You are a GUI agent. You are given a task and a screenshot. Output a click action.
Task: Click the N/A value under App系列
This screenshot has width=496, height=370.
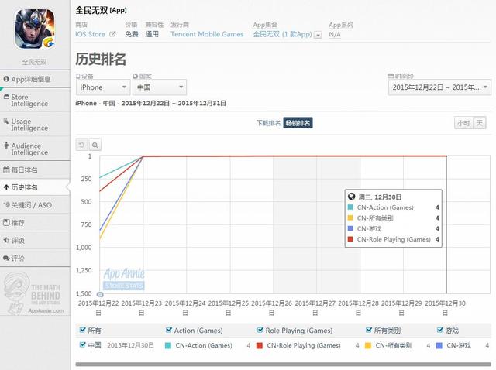pos(335,34)
